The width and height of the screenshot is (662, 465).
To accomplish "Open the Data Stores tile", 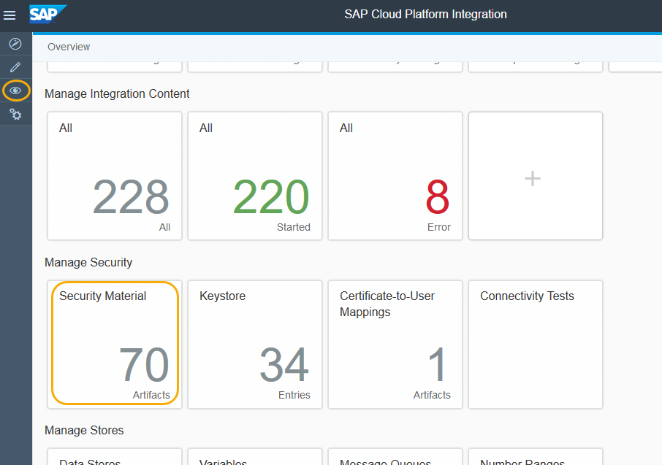I will point(115,457).
